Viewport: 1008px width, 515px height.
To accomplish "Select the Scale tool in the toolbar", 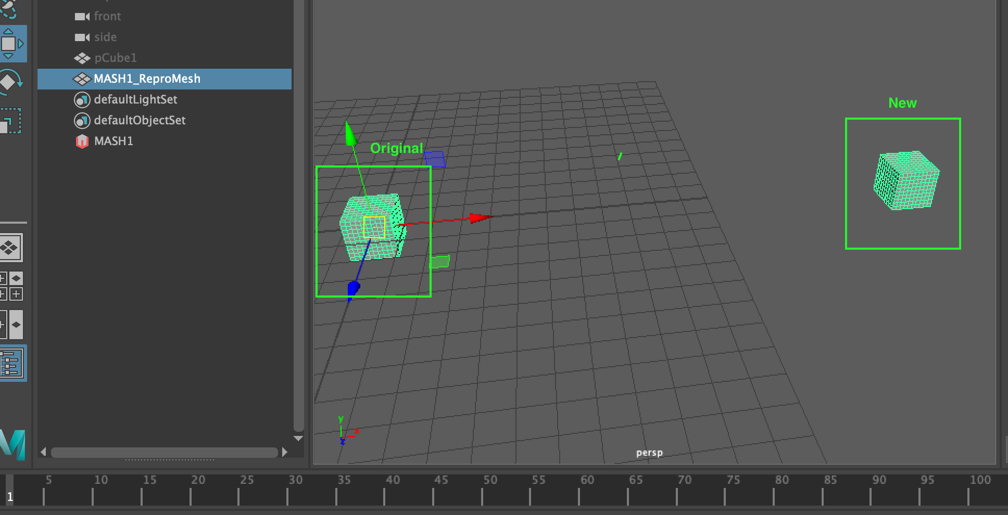I will pyautogui.click(x=10, y=121).
